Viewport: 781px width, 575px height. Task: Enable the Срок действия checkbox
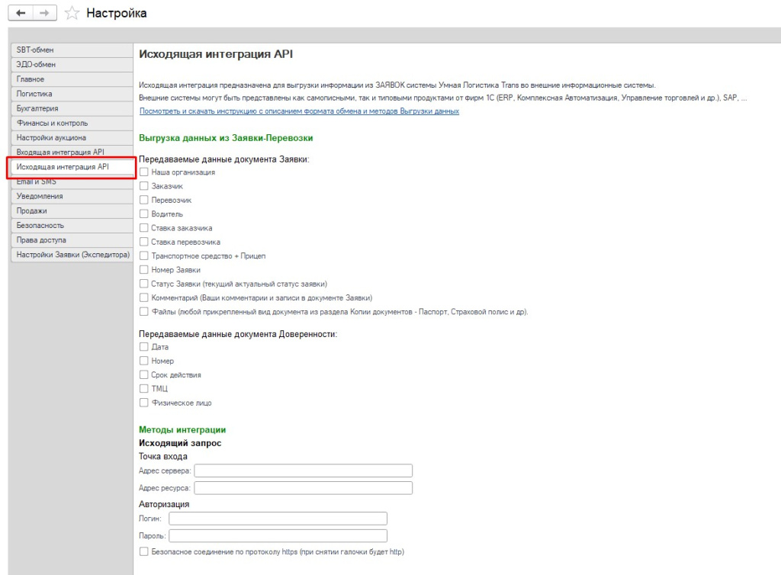pos(144,374)
